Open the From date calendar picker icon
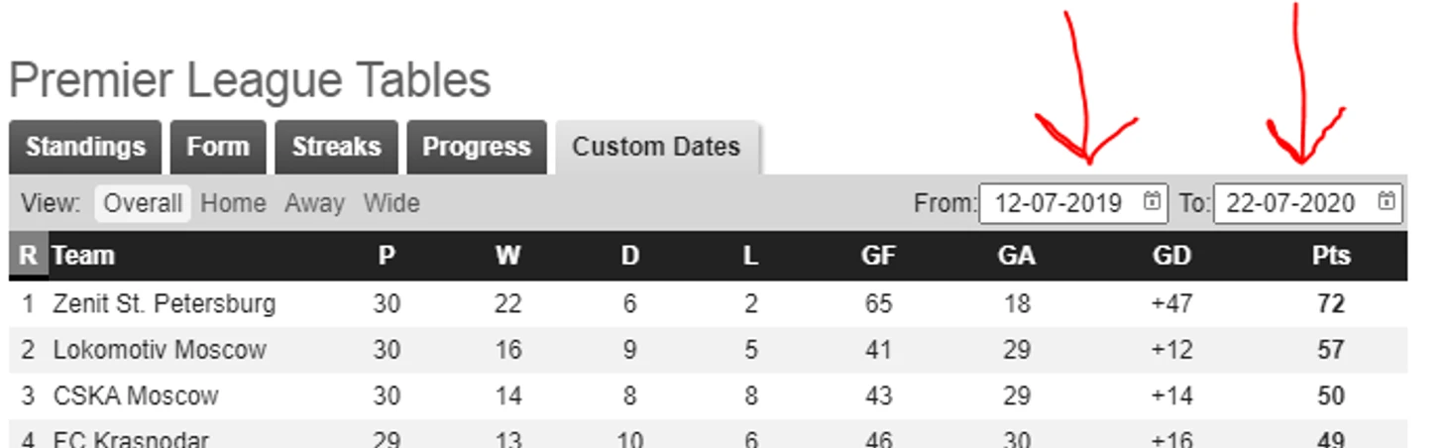 1152,202
